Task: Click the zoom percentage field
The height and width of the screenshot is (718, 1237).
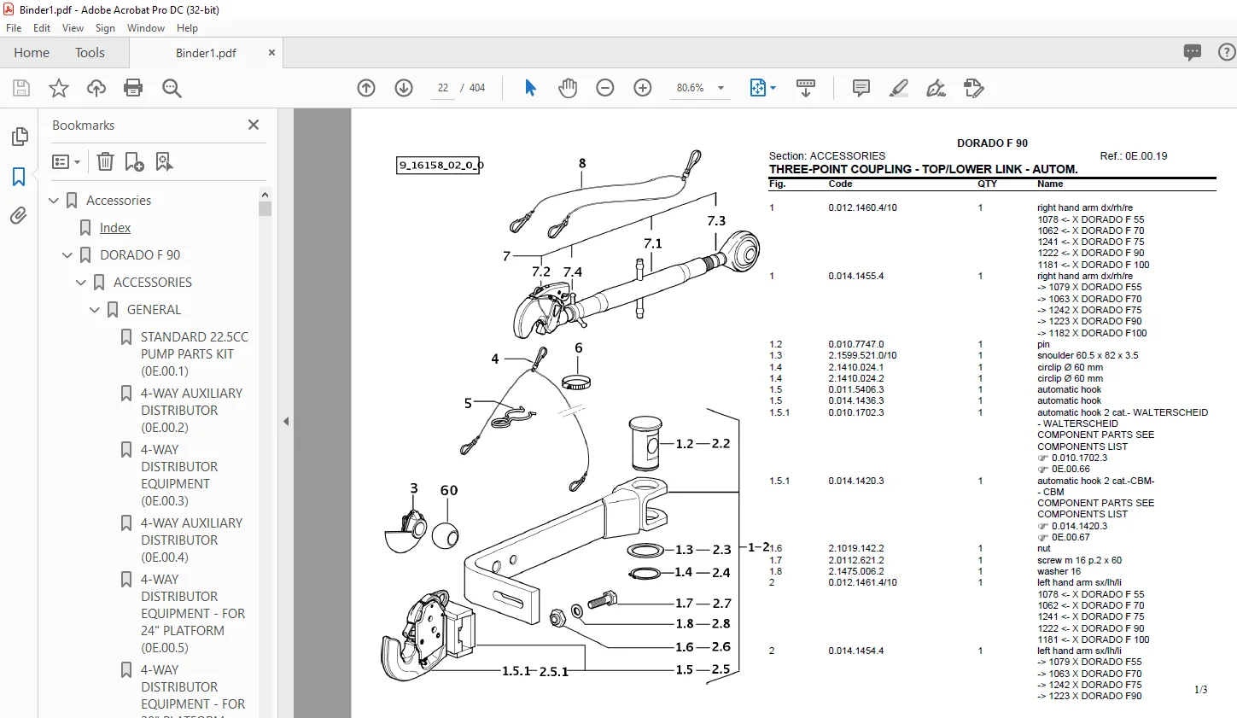Action: (690, 88)
